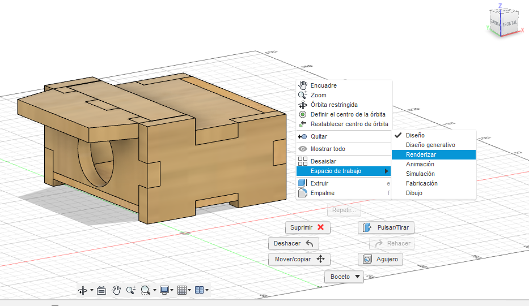Switch to the Fabricación workspace
Viewport: 529px width, 306px height.
point(434,183)
